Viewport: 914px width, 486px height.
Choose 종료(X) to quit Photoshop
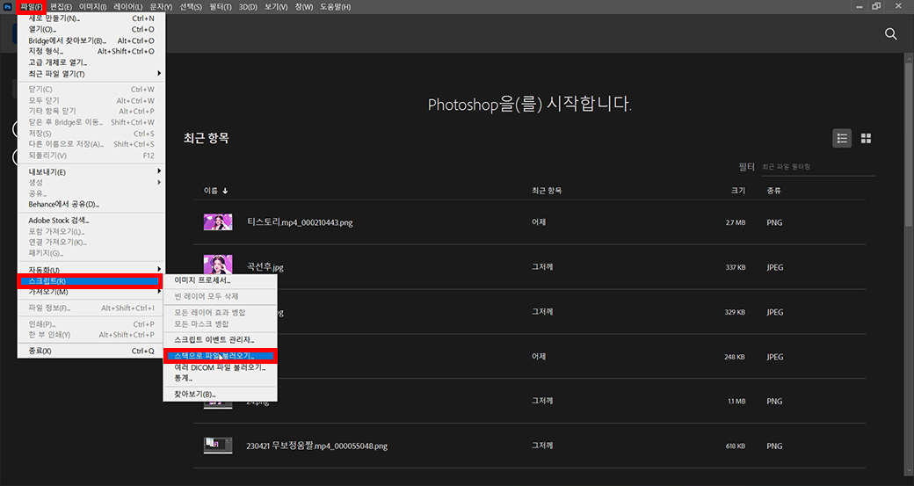(91, 351)
